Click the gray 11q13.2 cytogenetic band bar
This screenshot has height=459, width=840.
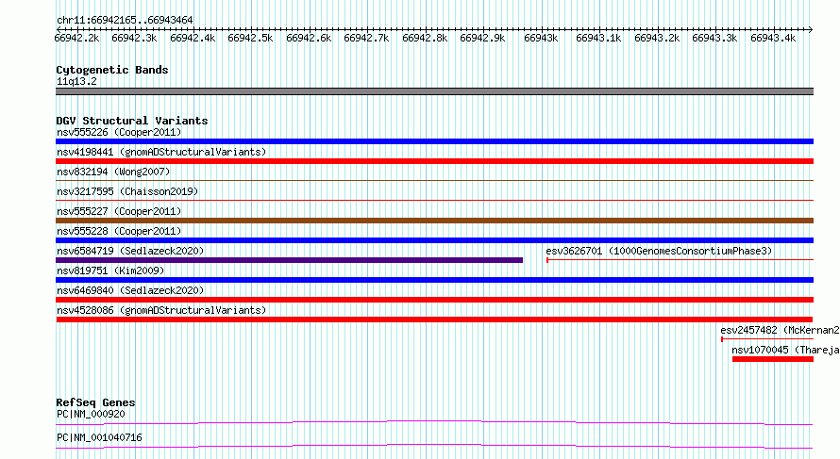[x=434, y=92]
